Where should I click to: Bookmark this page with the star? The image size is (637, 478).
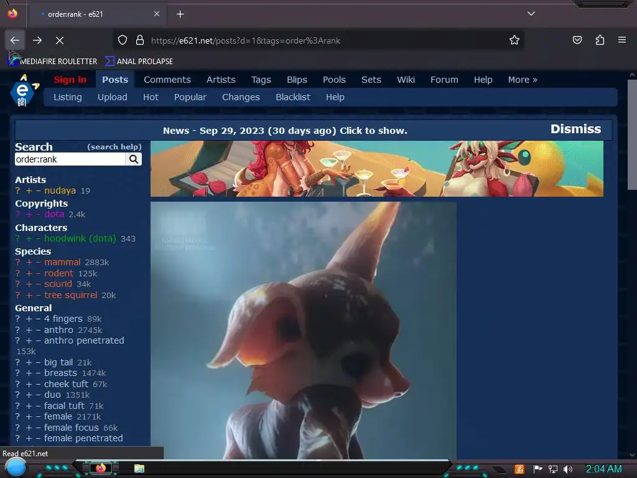tap(514, 40)
